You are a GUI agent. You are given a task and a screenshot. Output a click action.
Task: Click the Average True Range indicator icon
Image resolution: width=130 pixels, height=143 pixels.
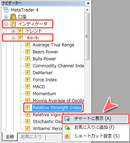28,45
